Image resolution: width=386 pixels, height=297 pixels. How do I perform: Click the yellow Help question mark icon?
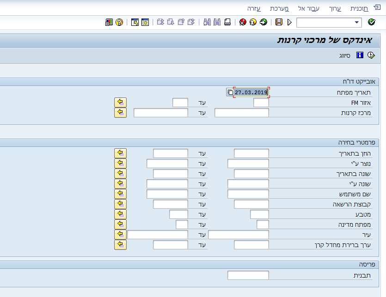tap(119, 22)
